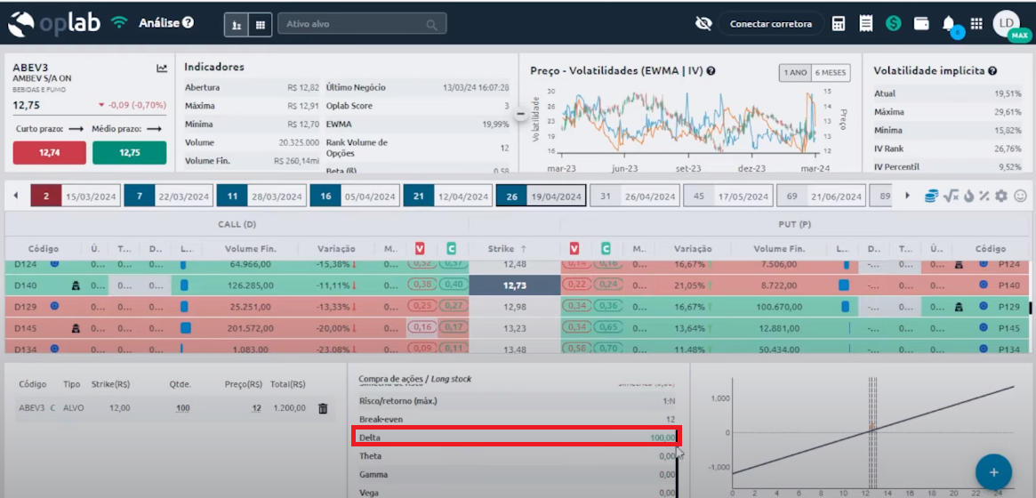Open the wallet icon
Screen dimensions: 1036x498
[x=921, y=24]
